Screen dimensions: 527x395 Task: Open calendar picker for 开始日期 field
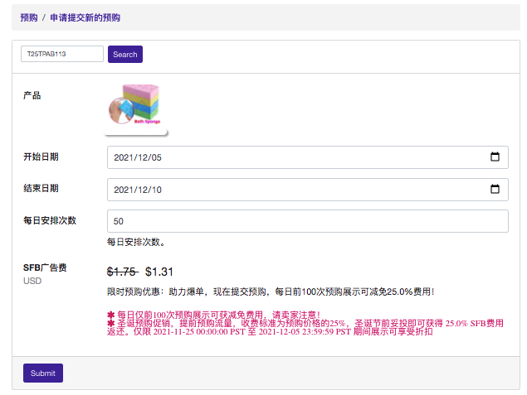click(x=495, y=157)
